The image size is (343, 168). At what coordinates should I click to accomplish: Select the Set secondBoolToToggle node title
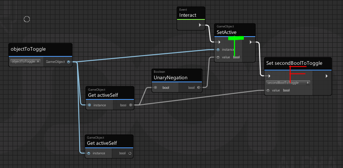pyautogui.click(x=294, y=63)
